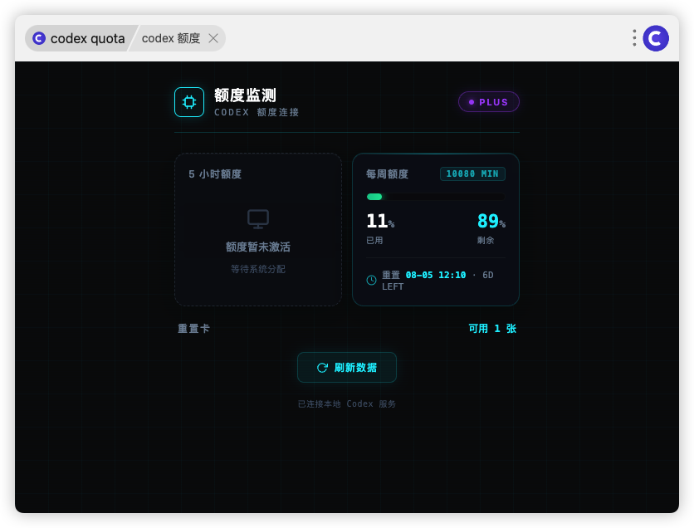Click the refresh arrow icon in 刷新数据
The image size is (694, 528).
pos(322,368)
